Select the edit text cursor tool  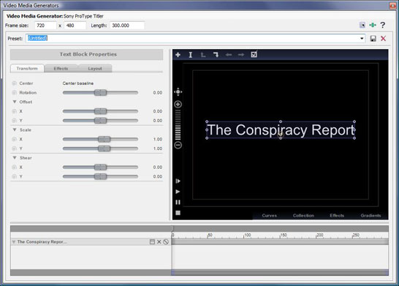(x=190, y=55)
